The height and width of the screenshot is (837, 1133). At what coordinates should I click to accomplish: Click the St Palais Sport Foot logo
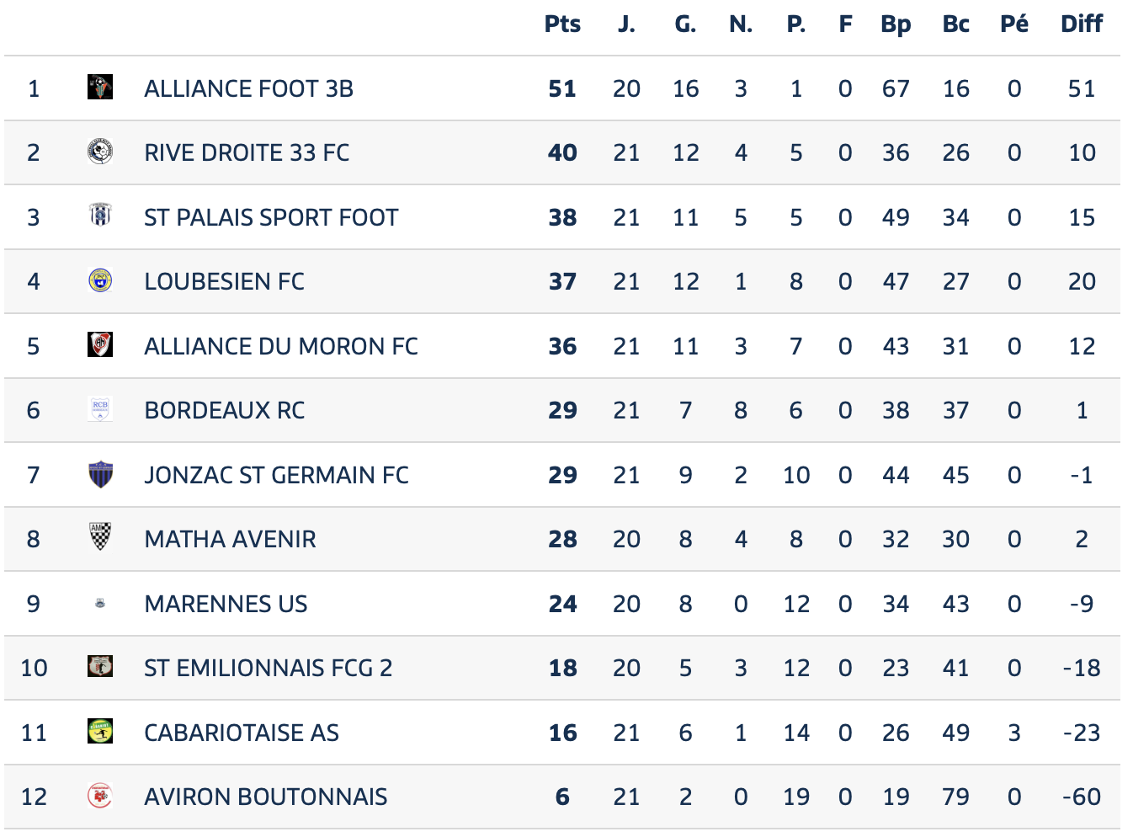click(100, 216)
